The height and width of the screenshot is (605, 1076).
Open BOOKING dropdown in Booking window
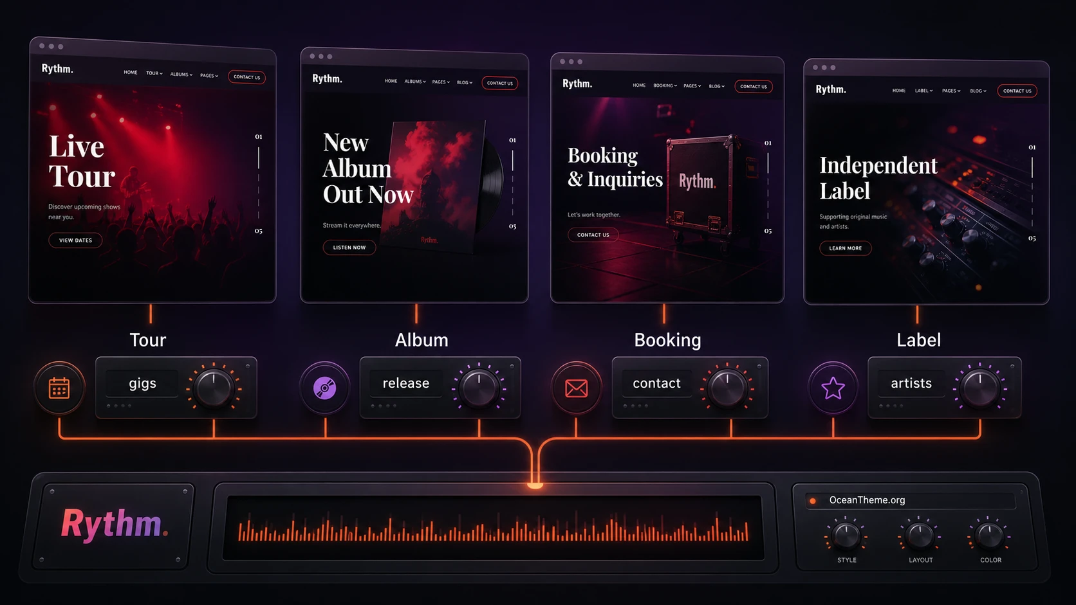pyautogui.click(x=665, y=86)
